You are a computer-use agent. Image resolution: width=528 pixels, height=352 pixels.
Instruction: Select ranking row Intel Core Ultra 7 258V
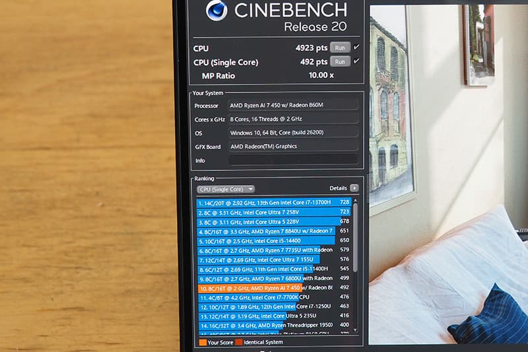(x=274, y=212)
